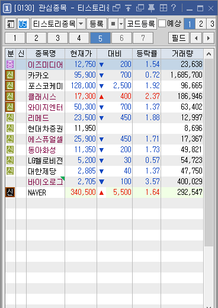Image resolution: width=218 pixels, height=308 pixels.
Task: Click the 신 badge next to 클래시스
Action: tap(10, 97)
